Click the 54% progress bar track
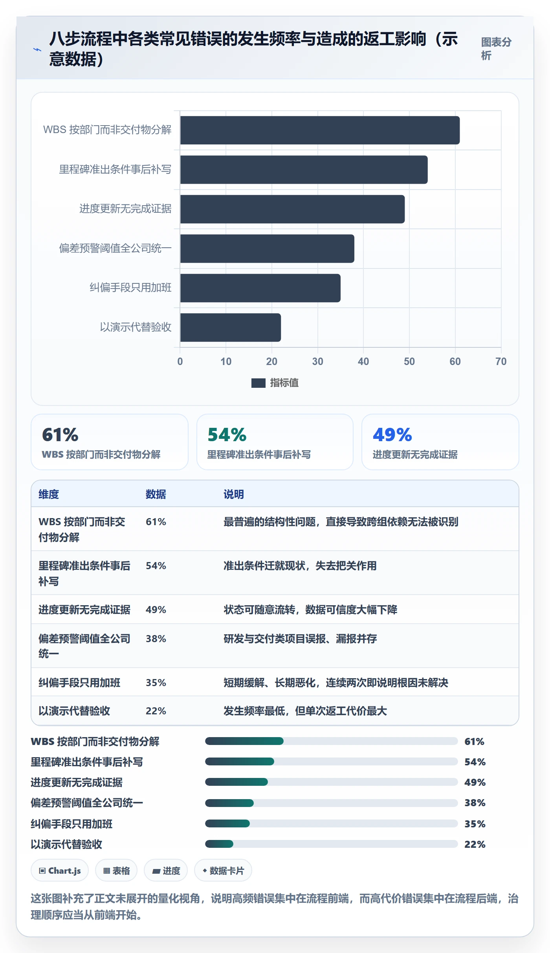 pyautogui.click(x=332, y=761)
